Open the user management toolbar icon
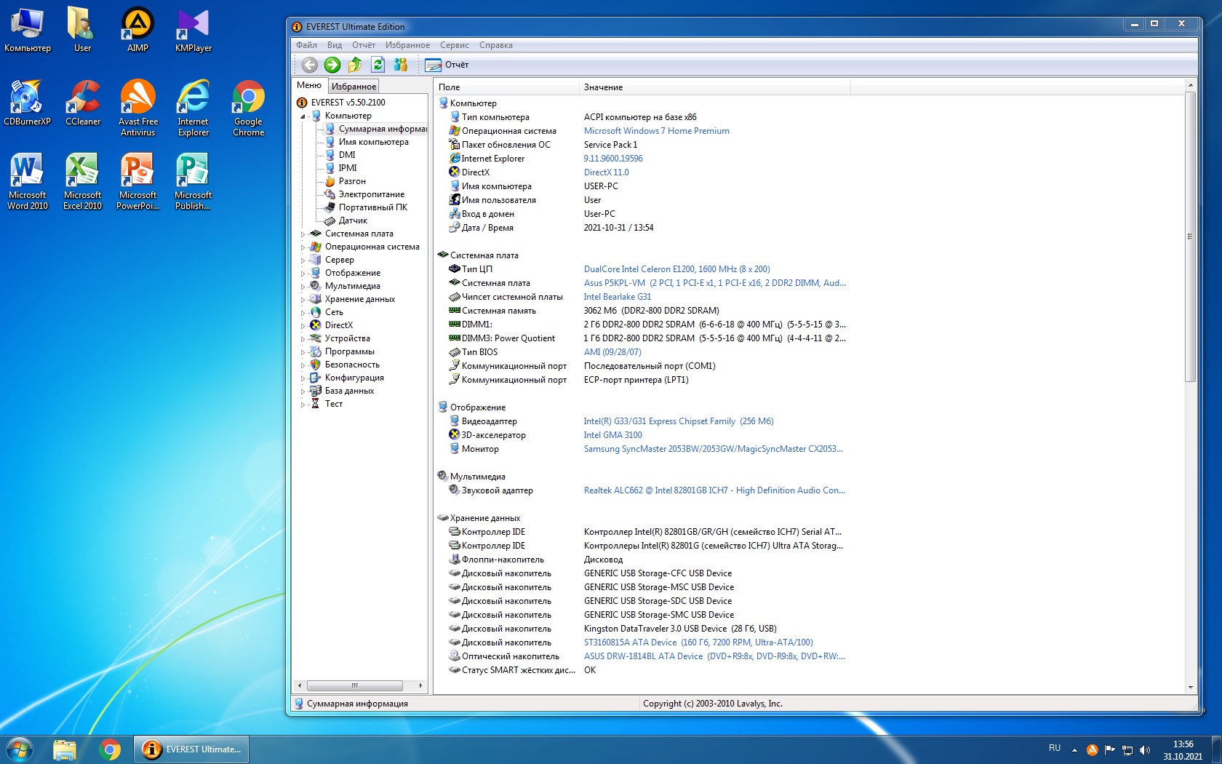1222x764 pixels. 401,65
